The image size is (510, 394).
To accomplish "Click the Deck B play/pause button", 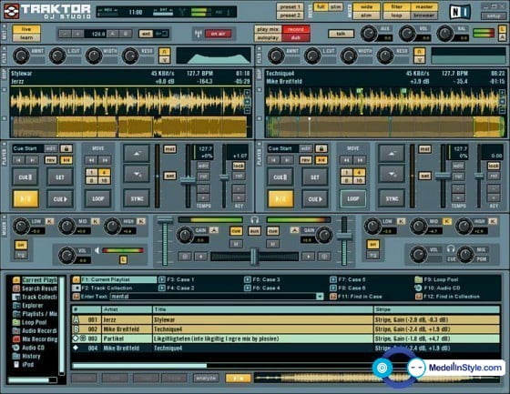I will 280,198.
